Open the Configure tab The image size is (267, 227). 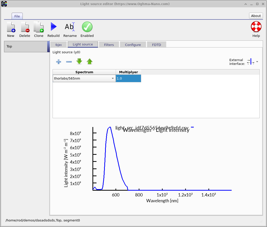[133, 45]
